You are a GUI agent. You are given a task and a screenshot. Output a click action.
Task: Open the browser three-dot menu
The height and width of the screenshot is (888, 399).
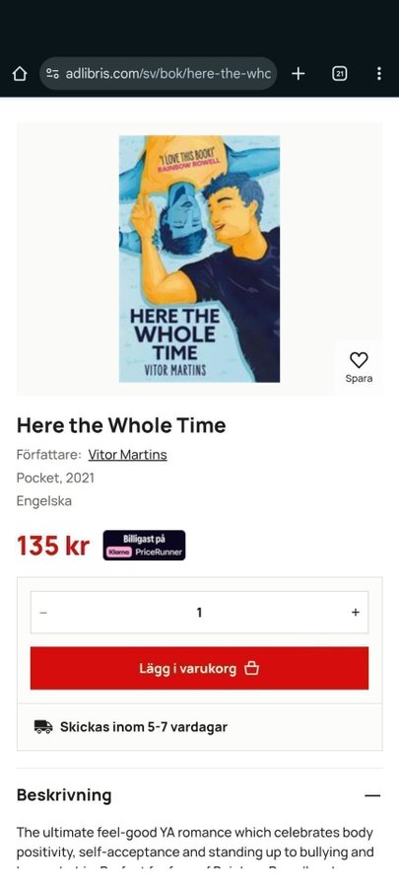click(378, 74)
